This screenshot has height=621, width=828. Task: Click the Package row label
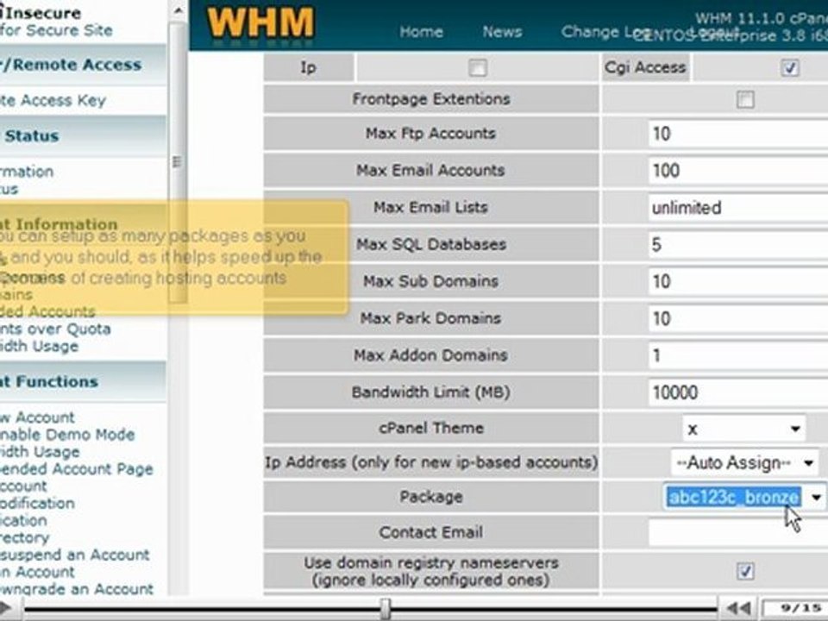pos(431,497)
